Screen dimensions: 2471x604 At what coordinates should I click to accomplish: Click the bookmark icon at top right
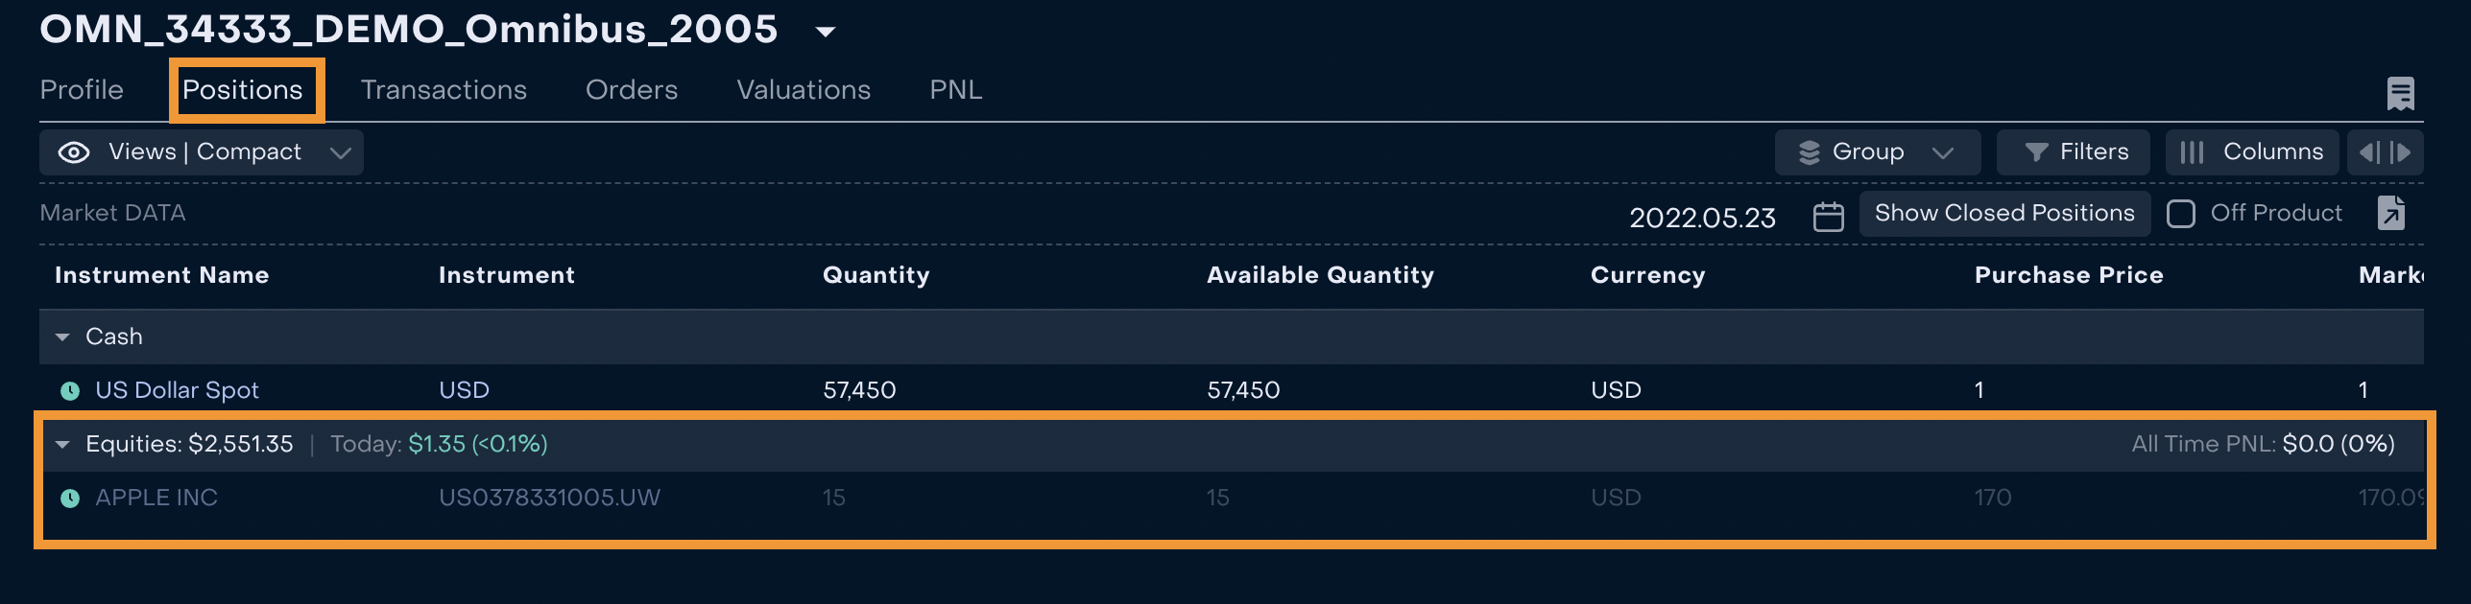2400,93
